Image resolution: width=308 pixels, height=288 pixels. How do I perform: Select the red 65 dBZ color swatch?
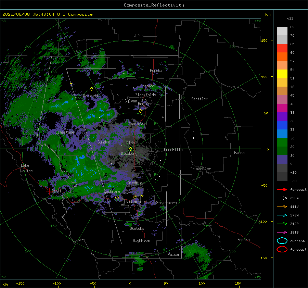tap(282, 48)
